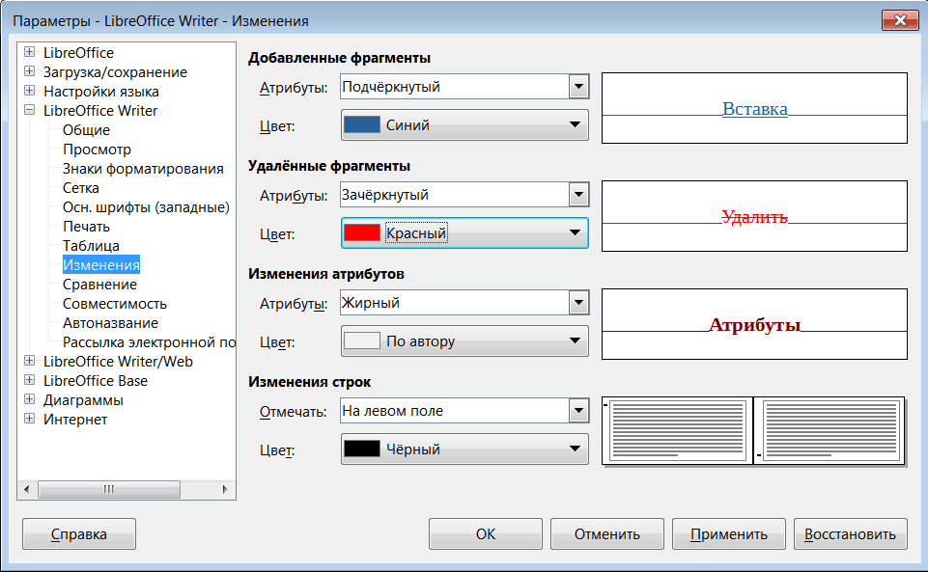Image resolution: width=928 pixels, height=572 pixels.
Task: Click the Настройки языка label
Action: (x=101, y=92)
